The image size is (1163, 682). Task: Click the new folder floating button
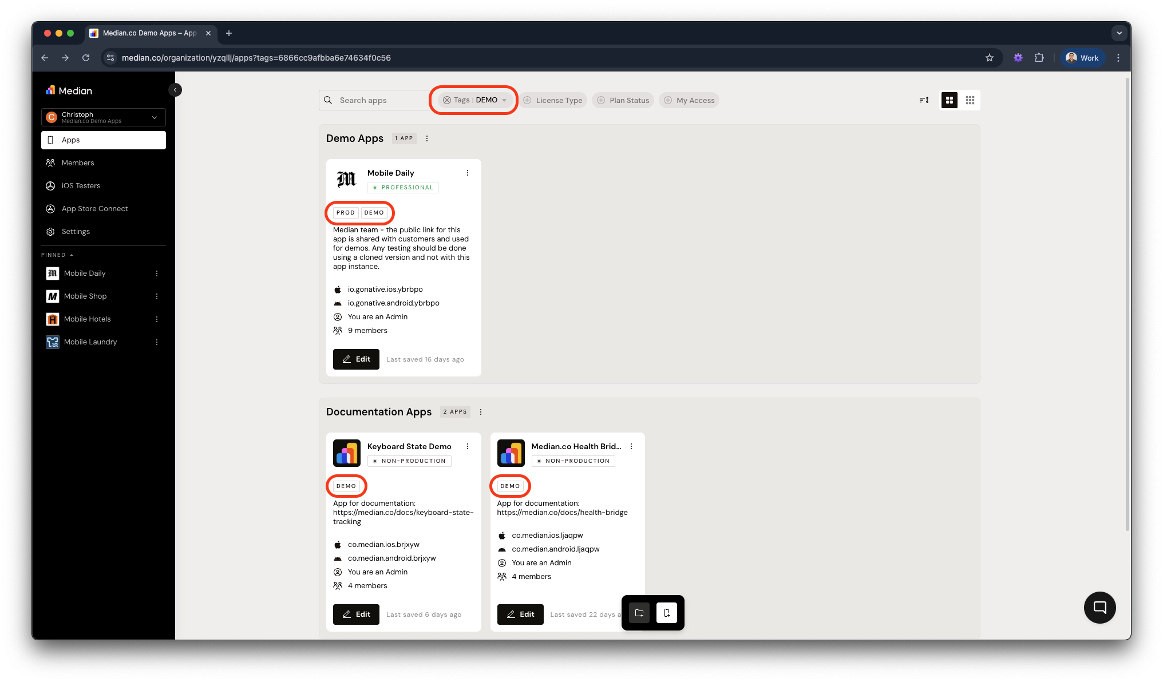click(x=639, y=613)
